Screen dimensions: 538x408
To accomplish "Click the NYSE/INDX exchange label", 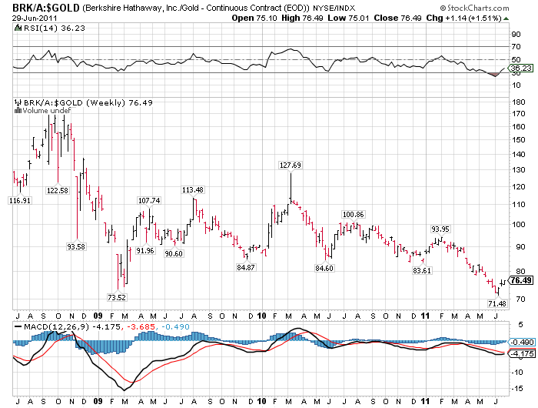I will click(x=334, y=8).
